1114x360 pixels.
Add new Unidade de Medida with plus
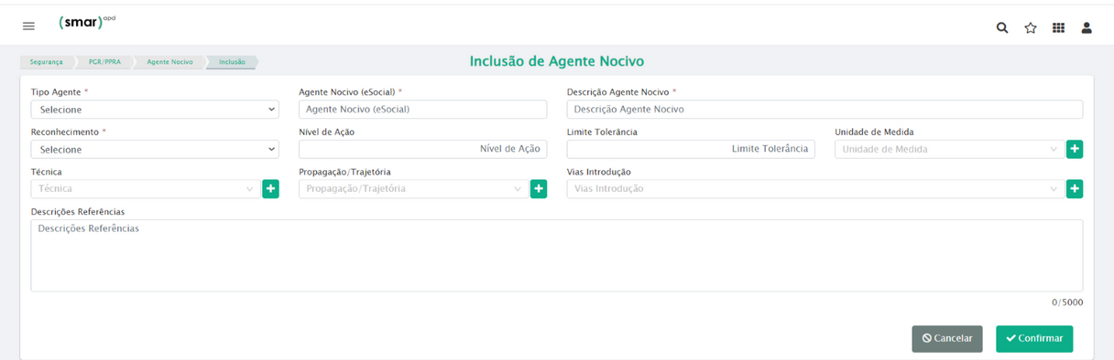[1075, 149]
